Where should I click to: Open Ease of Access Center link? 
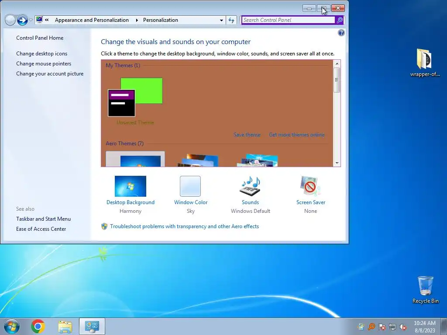click(x=41, y=229)
